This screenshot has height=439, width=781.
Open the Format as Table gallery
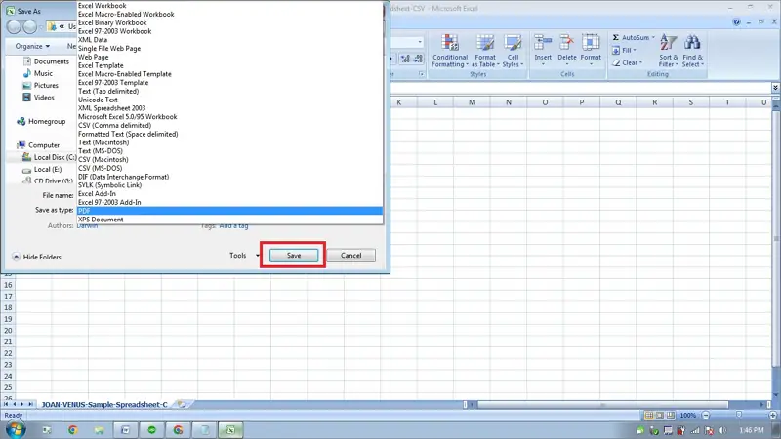click(x=485, y=51)
